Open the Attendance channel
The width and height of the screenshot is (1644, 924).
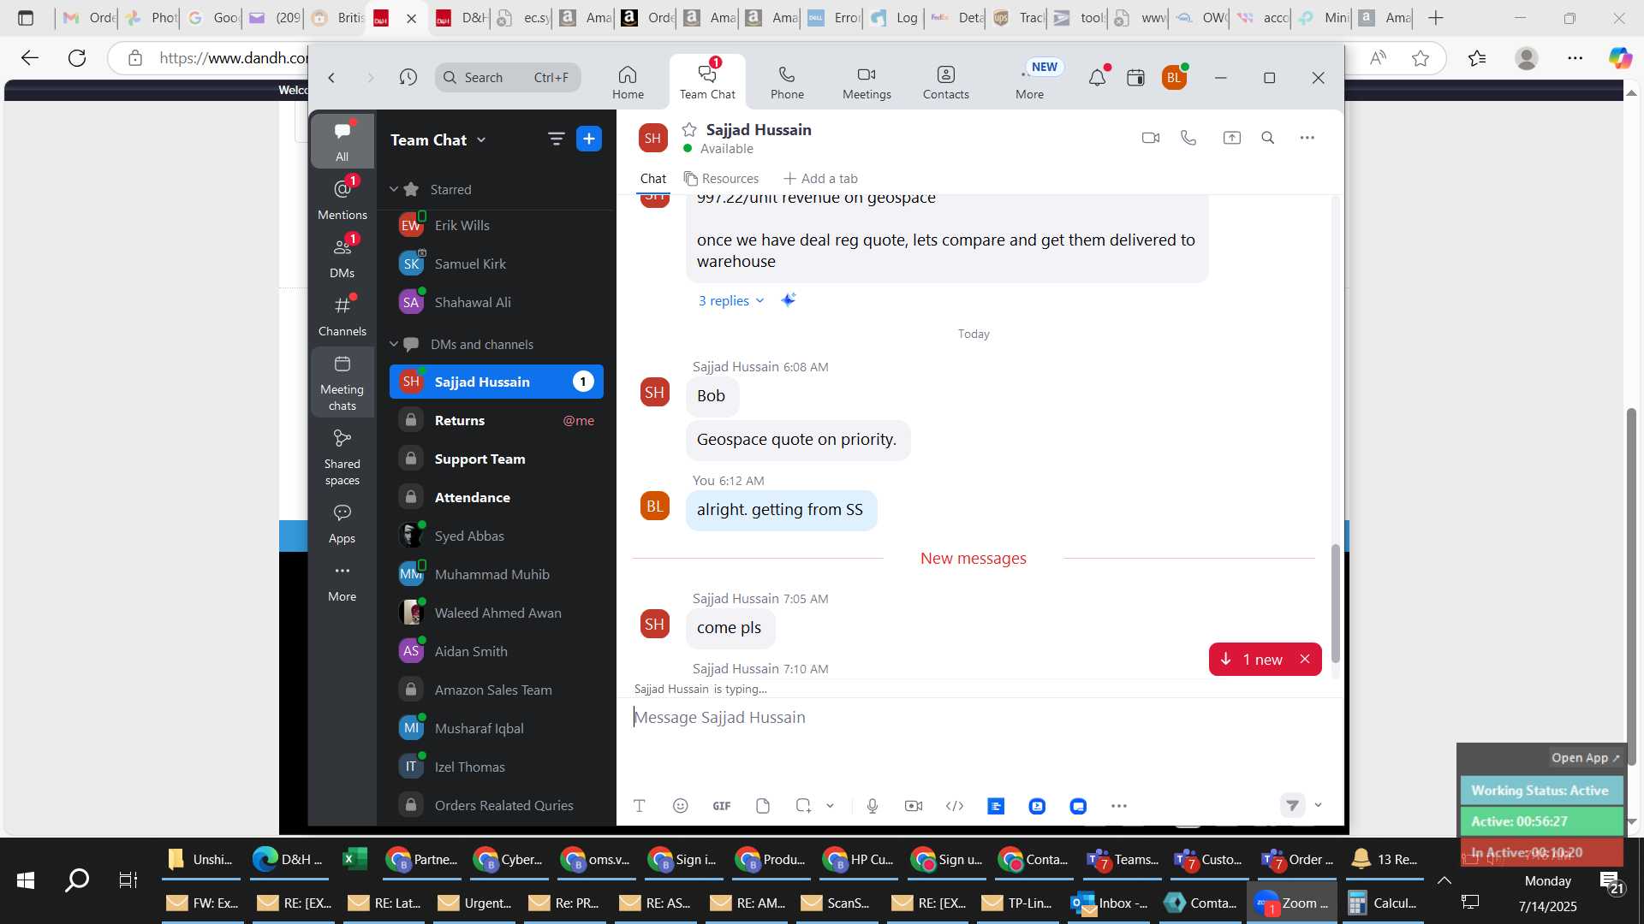497,497
